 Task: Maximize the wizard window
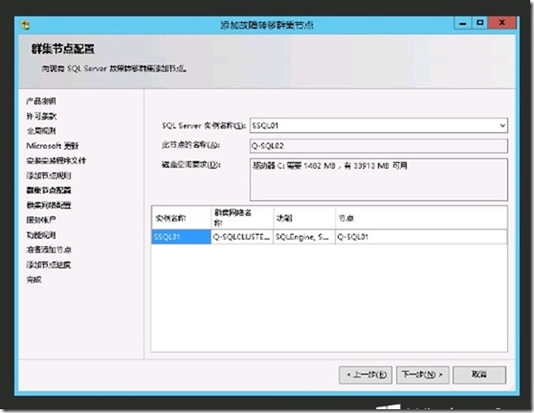coord(480,23)
